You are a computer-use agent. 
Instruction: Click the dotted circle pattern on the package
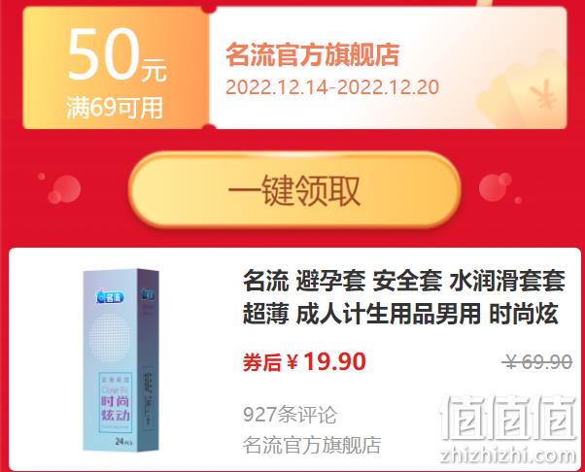pyautogui.click(x=111, y=338)
